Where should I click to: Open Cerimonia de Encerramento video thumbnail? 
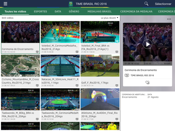click(x=20, y=32)
